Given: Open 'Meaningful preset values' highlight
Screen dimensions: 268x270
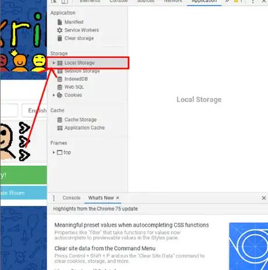Looking at the screenshot, I should click(132, 225).
